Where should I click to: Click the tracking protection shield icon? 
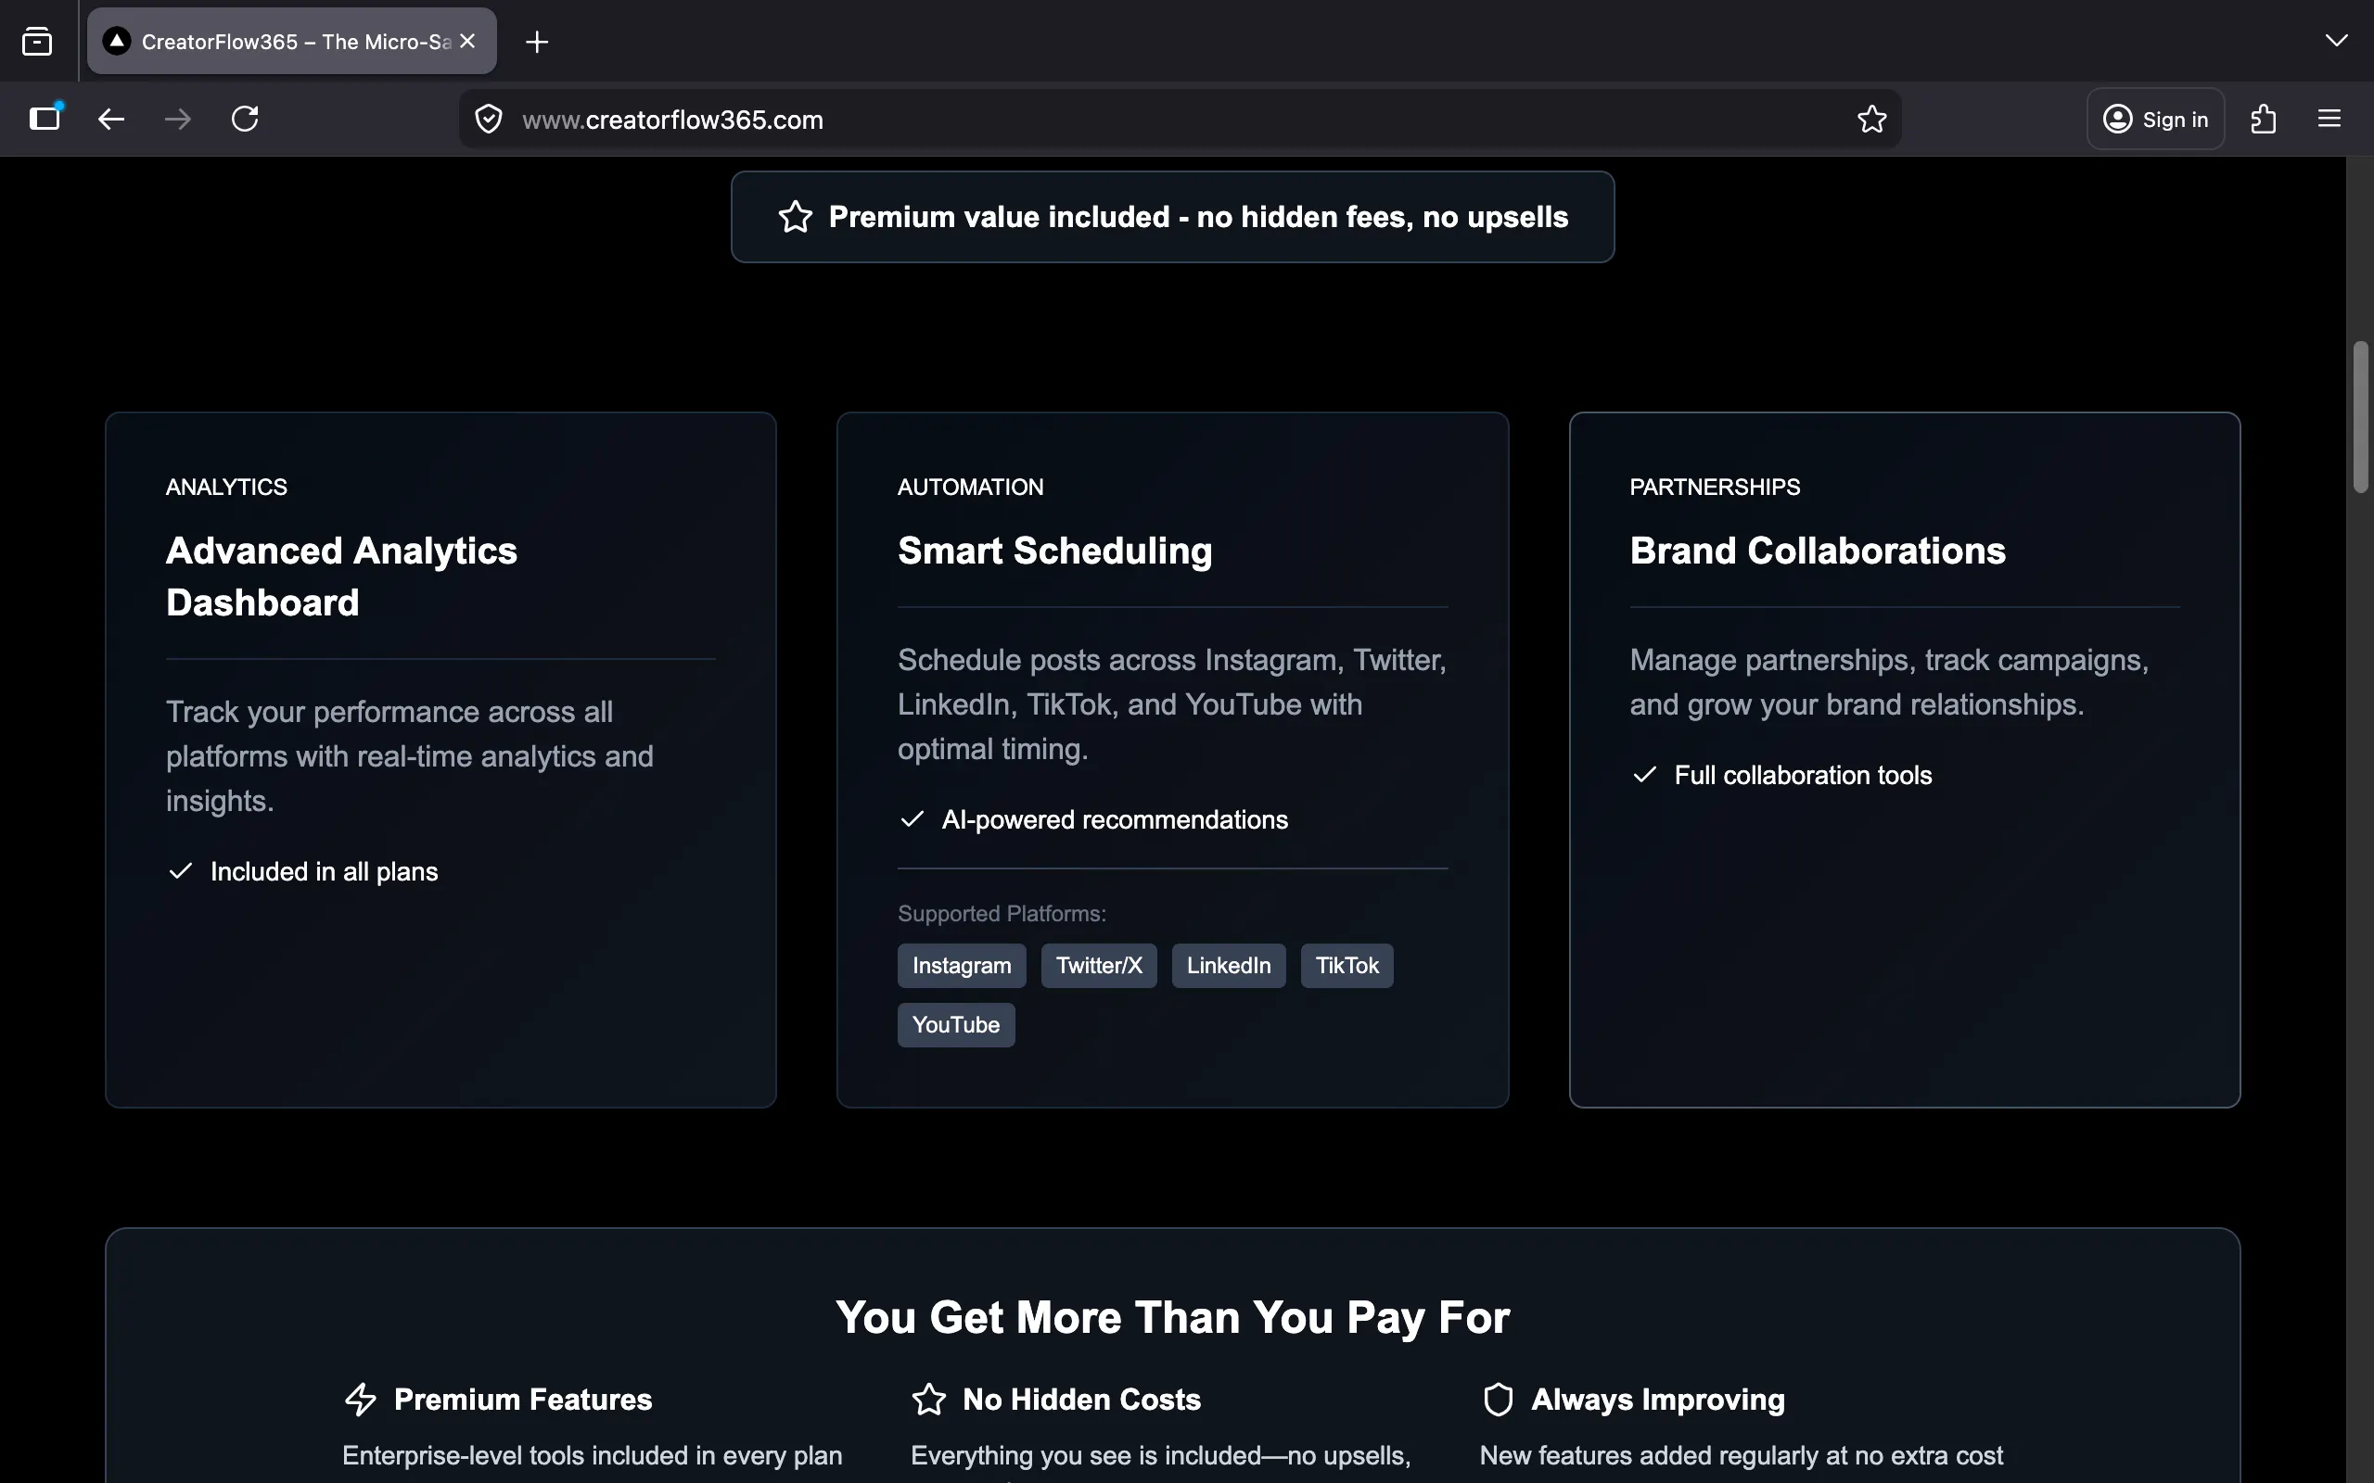(489, 120)
